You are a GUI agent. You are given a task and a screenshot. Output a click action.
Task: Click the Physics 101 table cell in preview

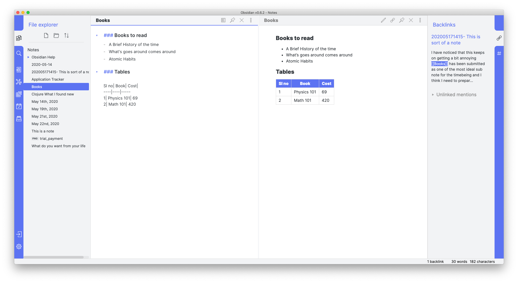(305, 92)
